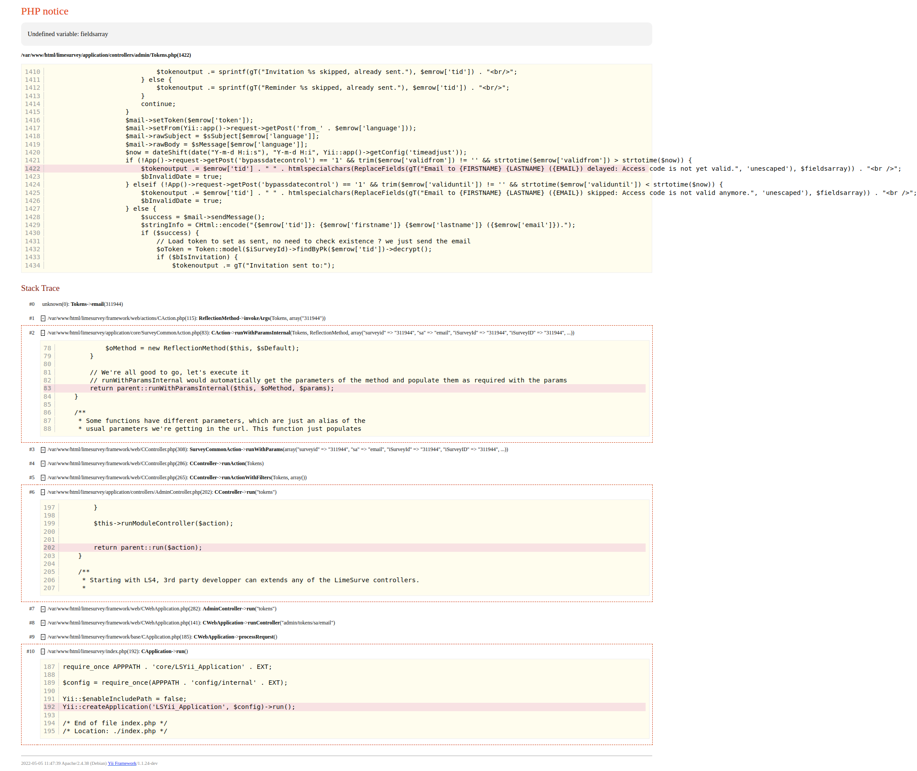The width and height of the screenshot is (917, 771).
Task: Expand trace #4 CController.php(286) plus icon
Action: coord(43,463)
